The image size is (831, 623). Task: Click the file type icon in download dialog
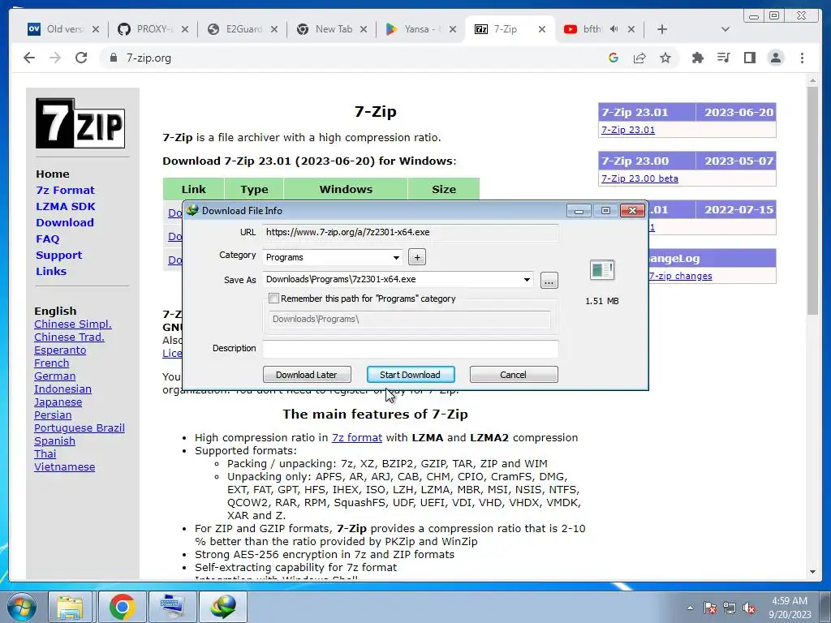pyautogui.click(x=602, y=270)
